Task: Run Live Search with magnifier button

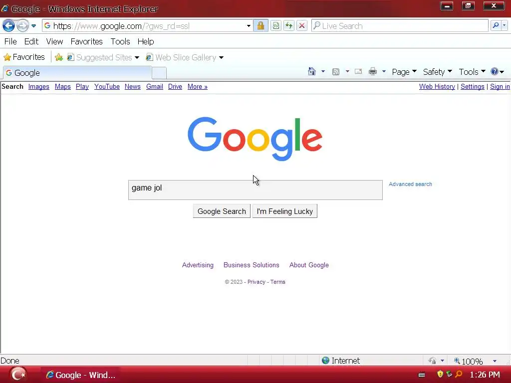Action: [496, 25]
